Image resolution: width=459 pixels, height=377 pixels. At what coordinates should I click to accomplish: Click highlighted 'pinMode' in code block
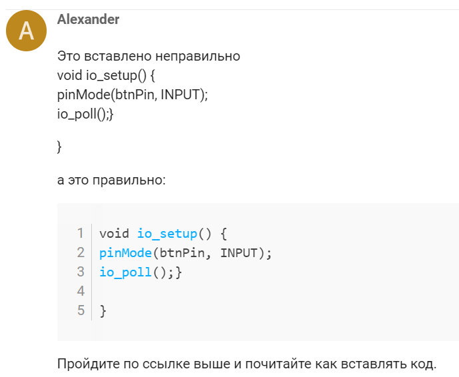coord(126,253)
